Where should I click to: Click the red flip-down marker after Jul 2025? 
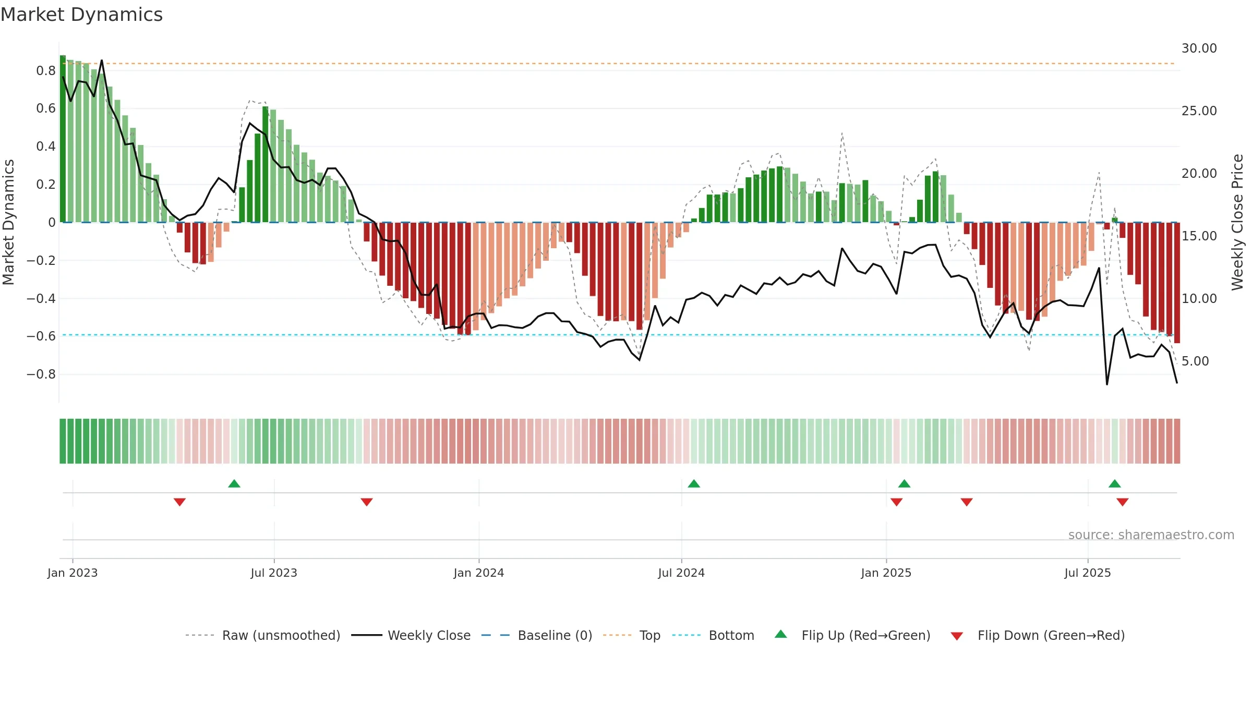1123,502
